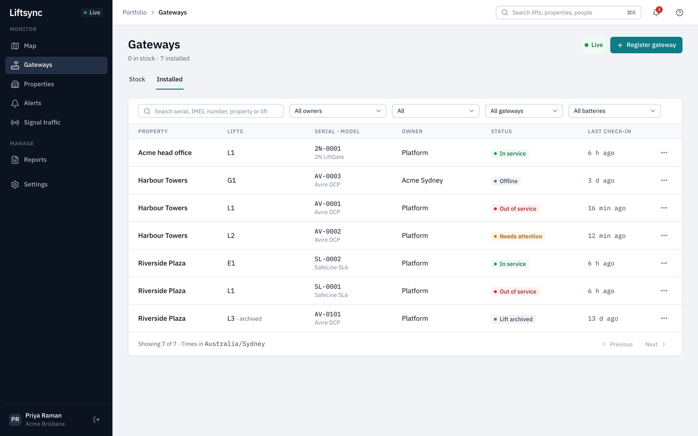Screen dimensions: 698x436
Task: Open Gateways in the sidebar menu
Action: click(56, 65)
